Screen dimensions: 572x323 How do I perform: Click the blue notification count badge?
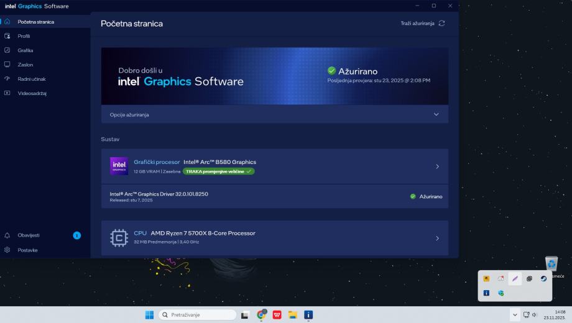tap(76, 235)
